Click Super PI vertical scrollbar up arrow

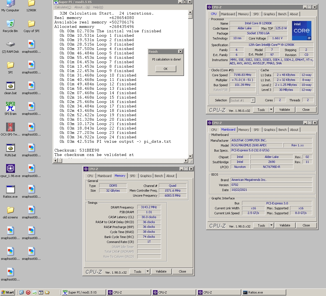pyautogui.click(x=190, y=12)
